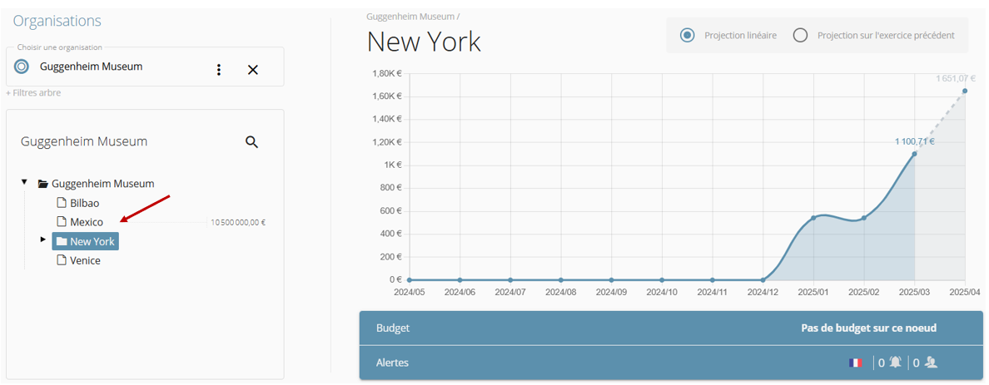Select Projection linéaire radio button
Viewport: 989px width, 385px height.
point(688,36)
